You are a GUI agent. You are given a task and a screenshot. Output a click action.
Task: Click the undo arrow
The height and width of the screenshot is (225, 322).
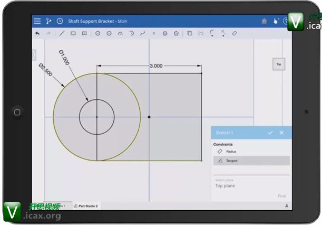(x=37, y=33)
